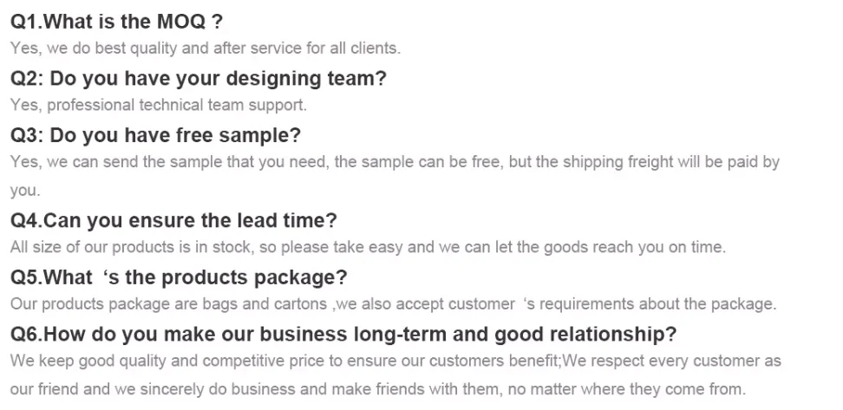
Task: Click the answer about bags and cartons
Action: (x=393, y=304)
